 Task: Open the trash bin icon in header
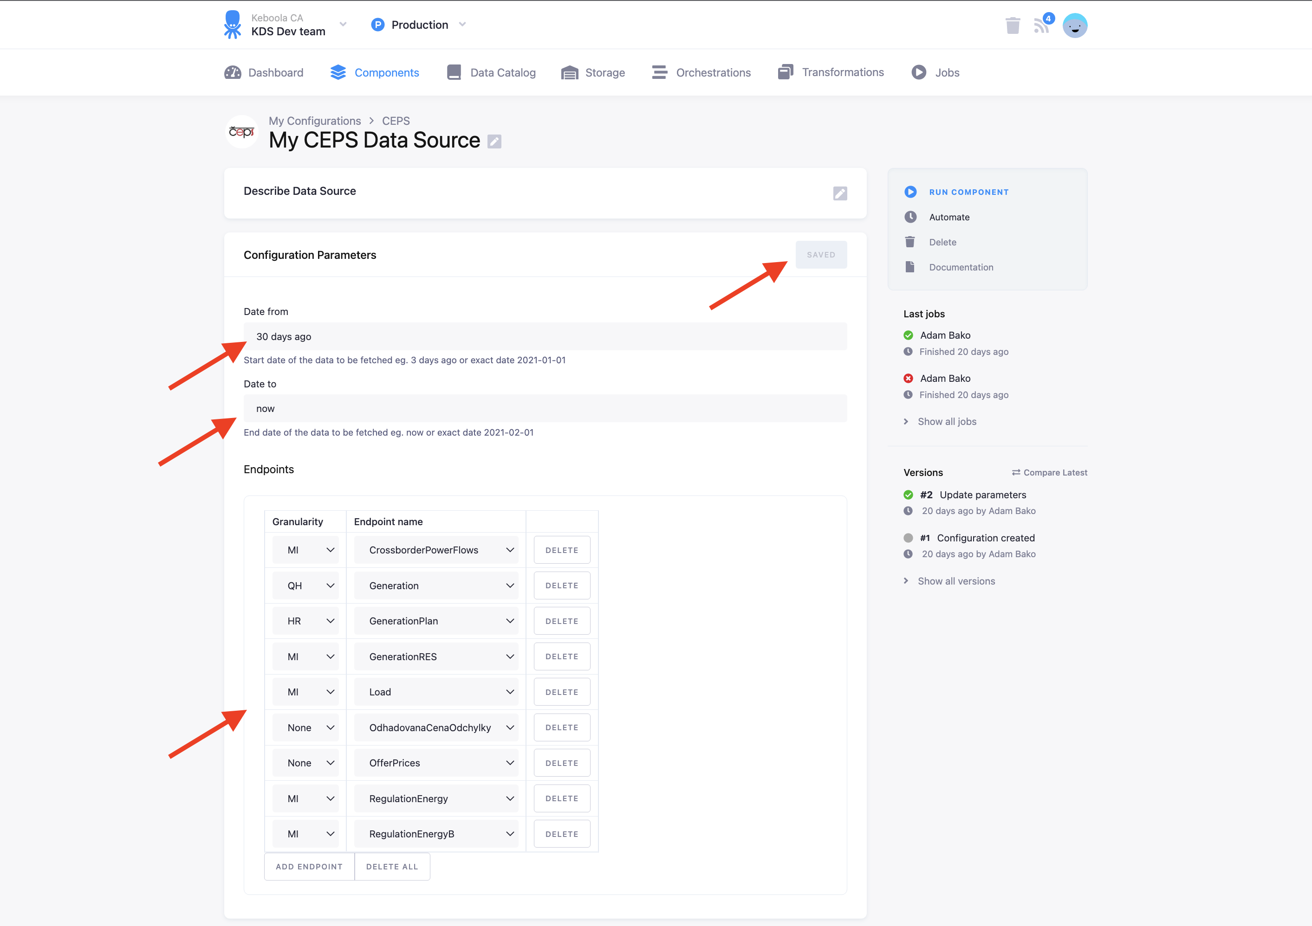click(x=1013, y=26)
